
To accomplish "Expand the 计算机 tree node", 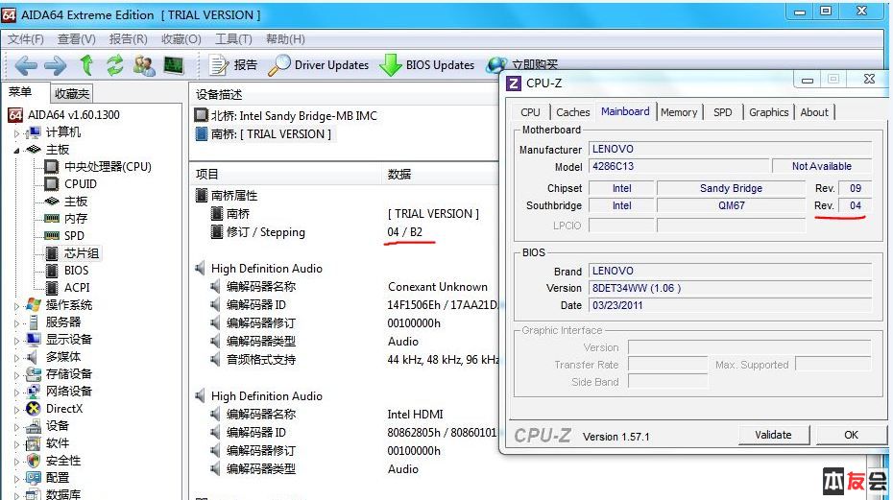I will pos(16,133).
